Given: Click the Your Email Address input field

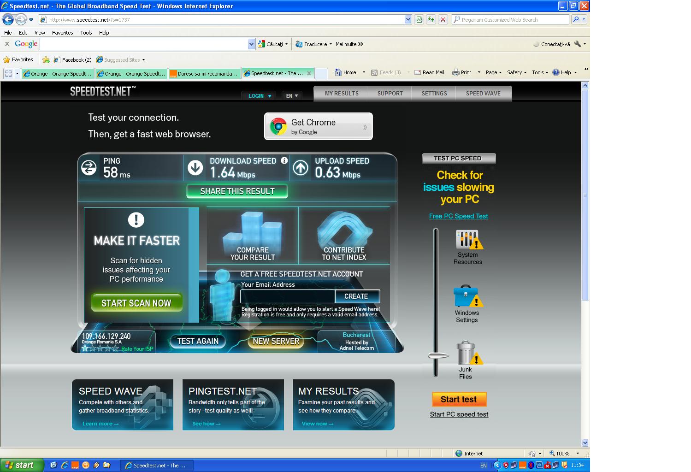Looking at the screenshot, I should pos(287,296).
